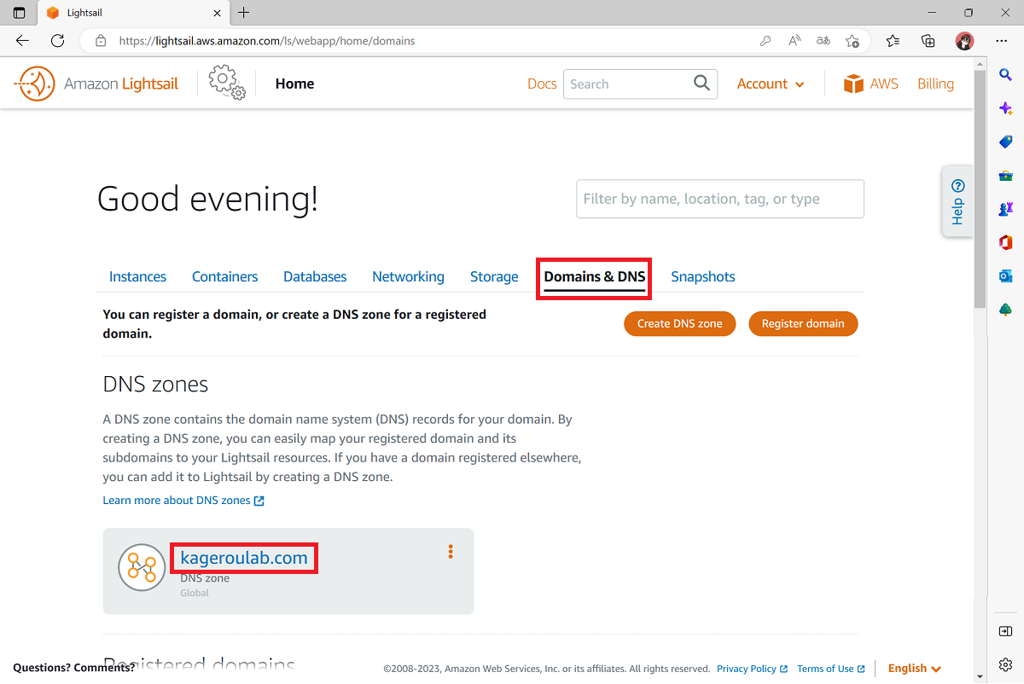Open the kageroulab.com three-dot actions menu
Image resolution: width=1024 pixels, height=684 pixels.
click(450, 552)
